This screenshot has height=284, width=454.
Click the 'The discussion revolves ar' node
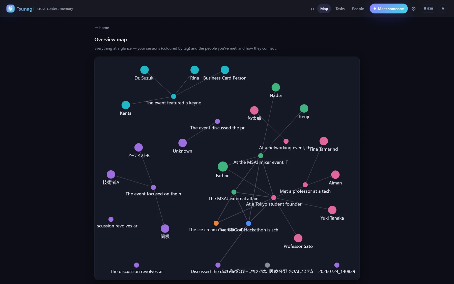136,265
